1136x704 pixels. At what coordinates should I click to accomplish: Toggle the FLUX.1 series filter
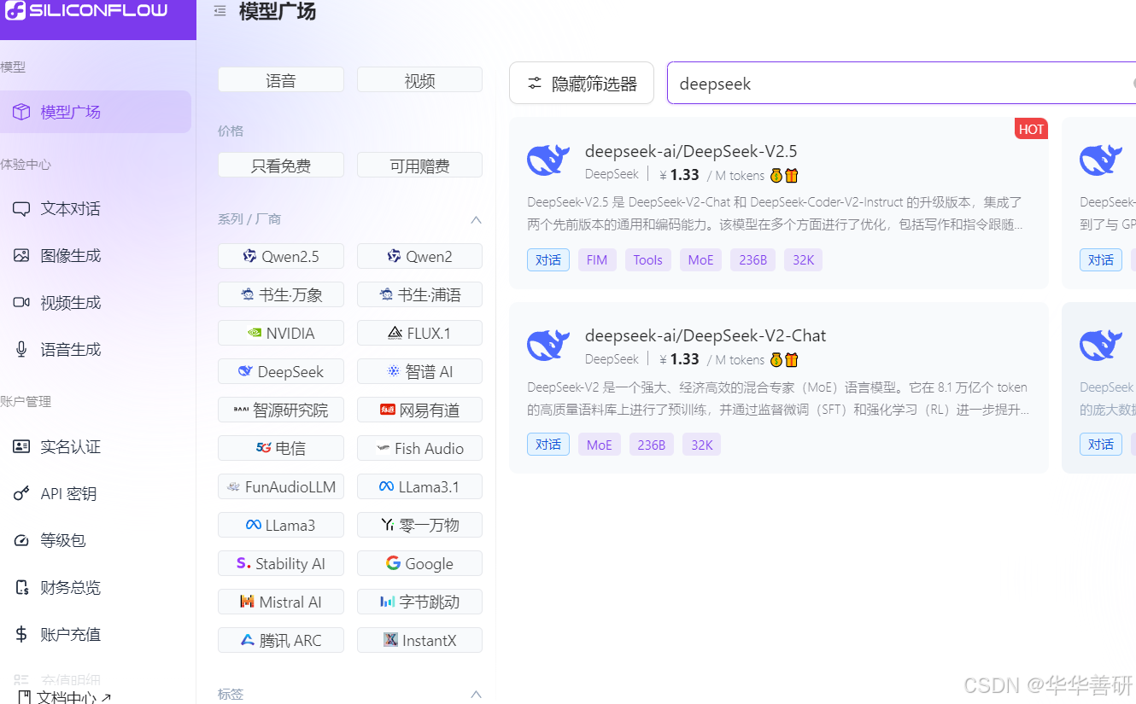point(419,333)
